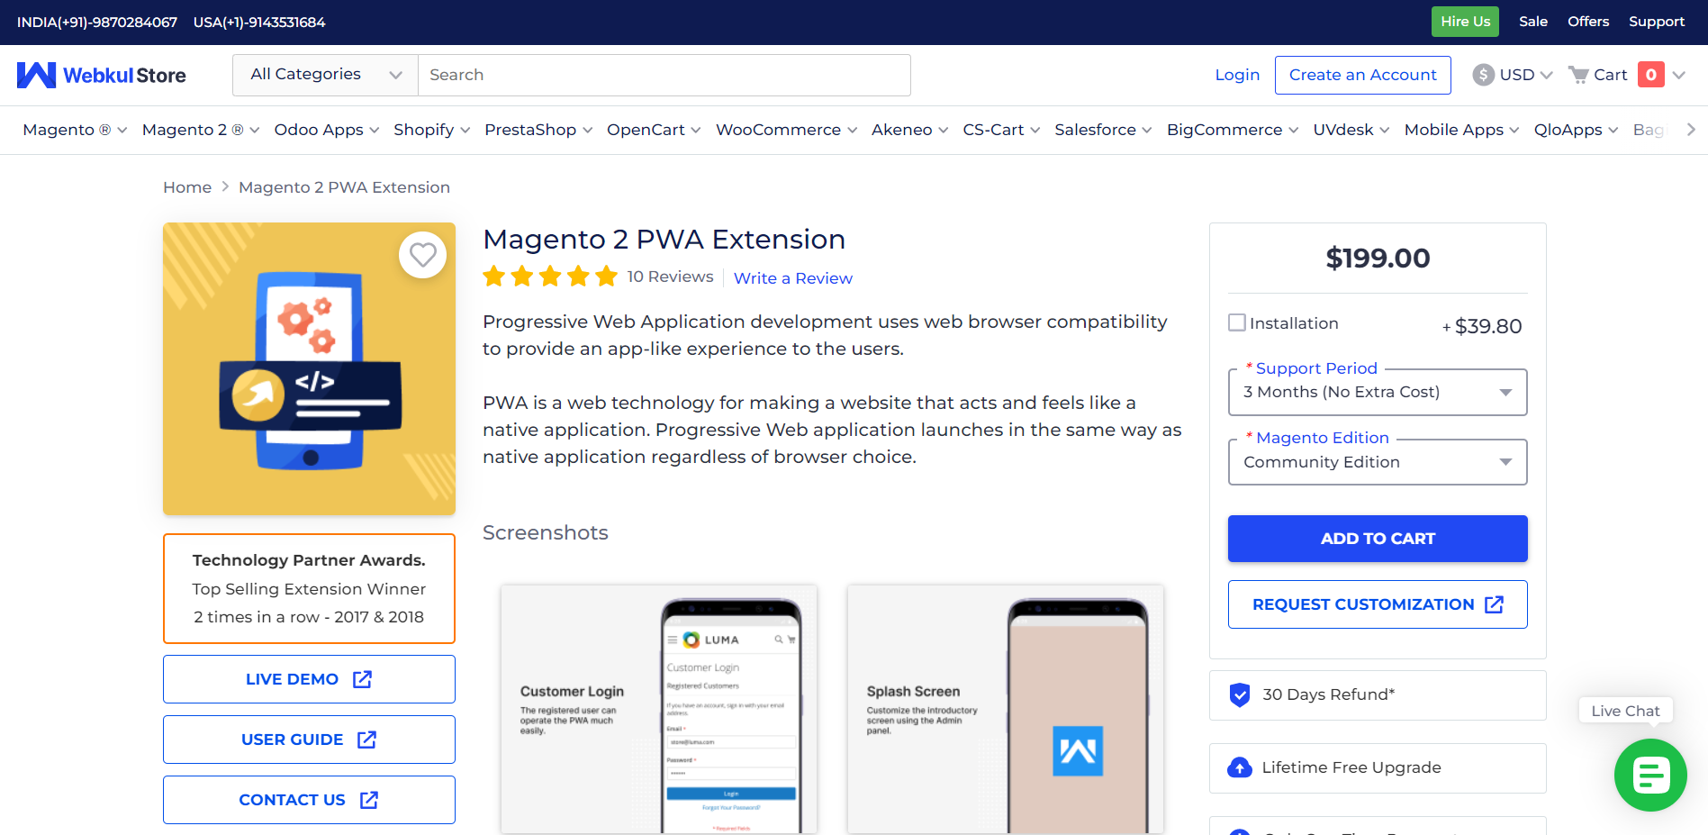Open the OpenCart menu
1708x835 pixels.
click(654, 130)
